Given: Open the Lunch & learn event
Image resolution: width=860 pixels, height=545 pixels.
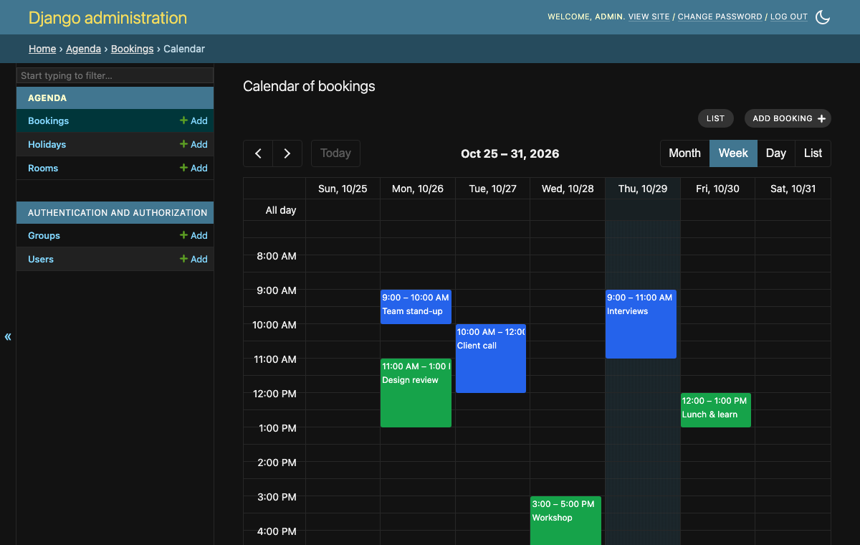Looking at the screenshot, I should click(716, 410).
